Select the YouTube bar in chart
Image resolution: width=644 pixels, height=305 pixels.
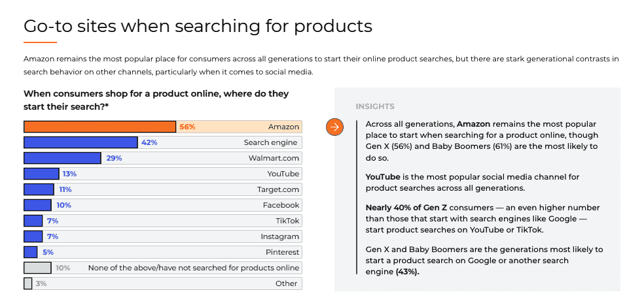[41, 174]
